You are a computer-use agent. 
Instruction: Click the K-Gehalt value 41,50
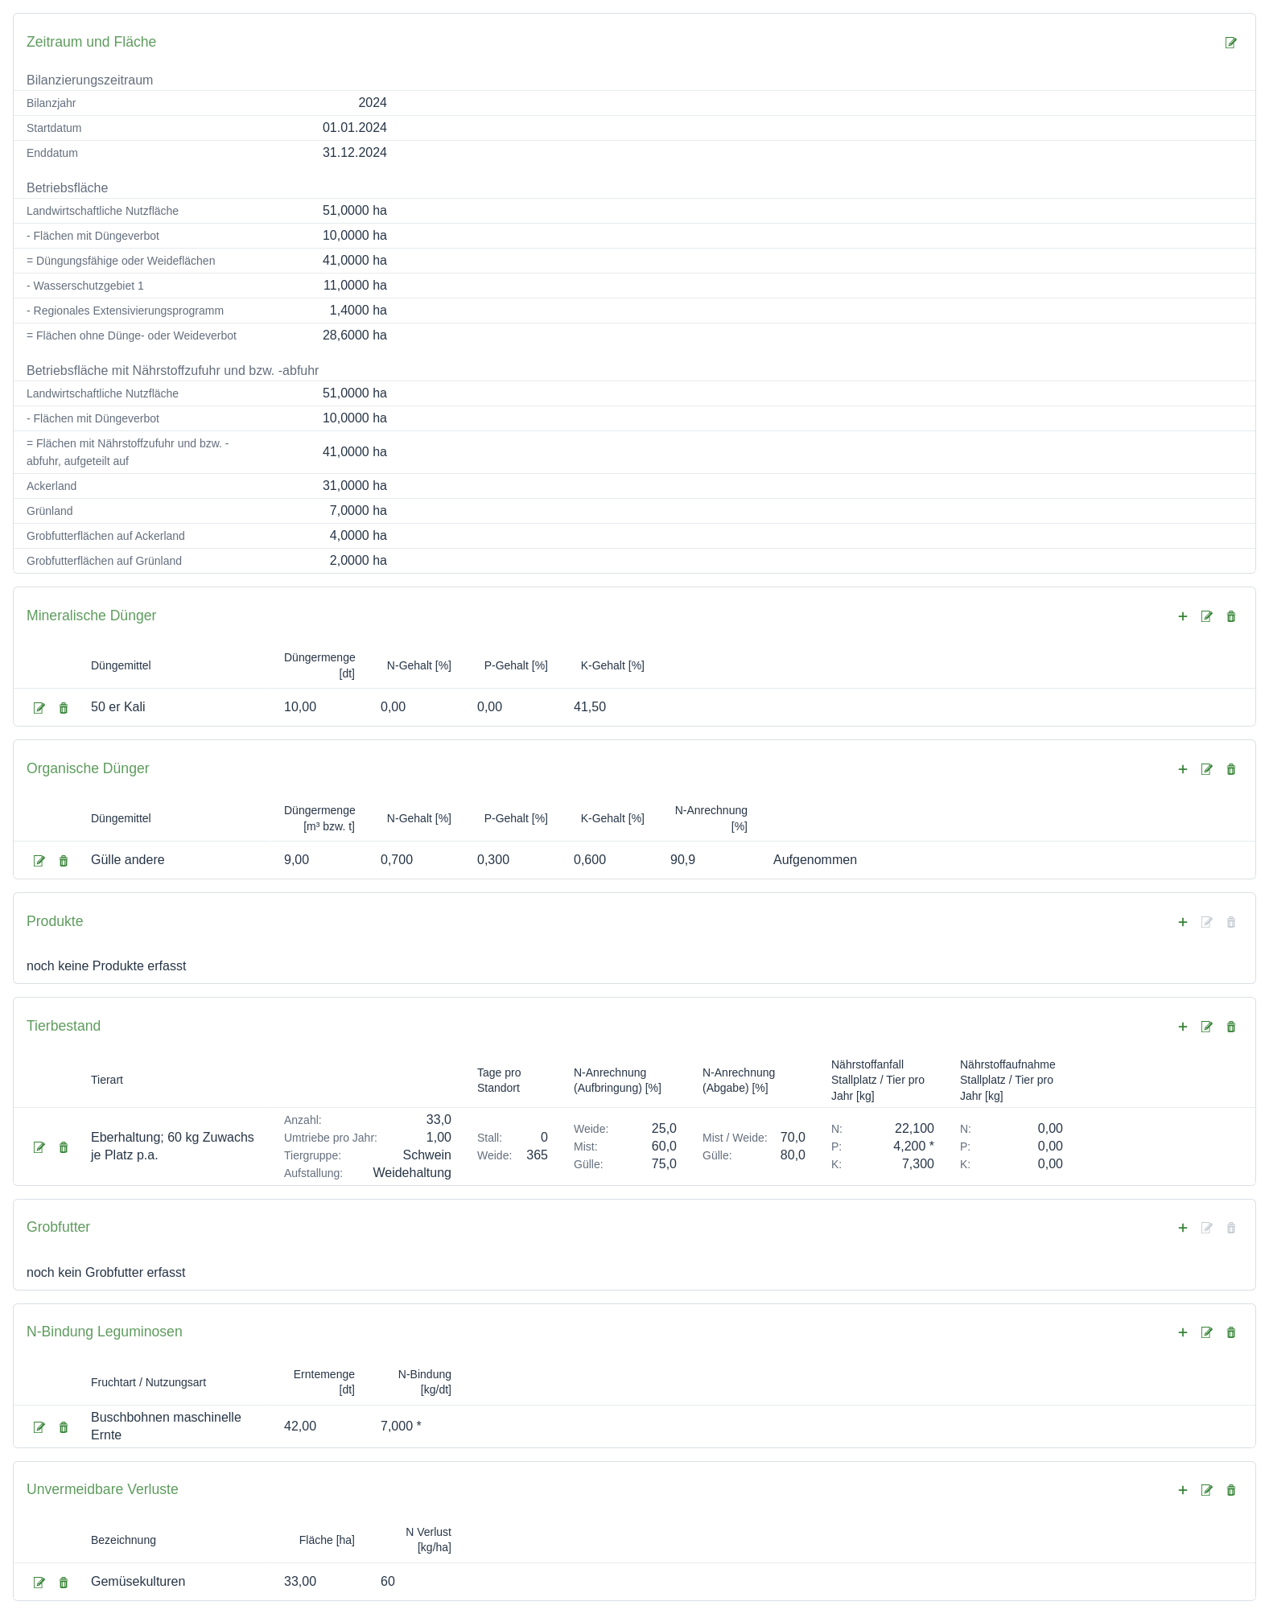click(x=590, y=707)
